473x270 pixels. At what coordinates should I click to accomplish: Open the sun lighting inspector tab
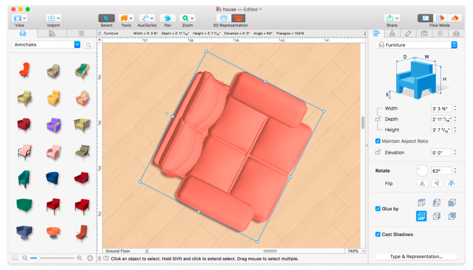click(441, 33)
